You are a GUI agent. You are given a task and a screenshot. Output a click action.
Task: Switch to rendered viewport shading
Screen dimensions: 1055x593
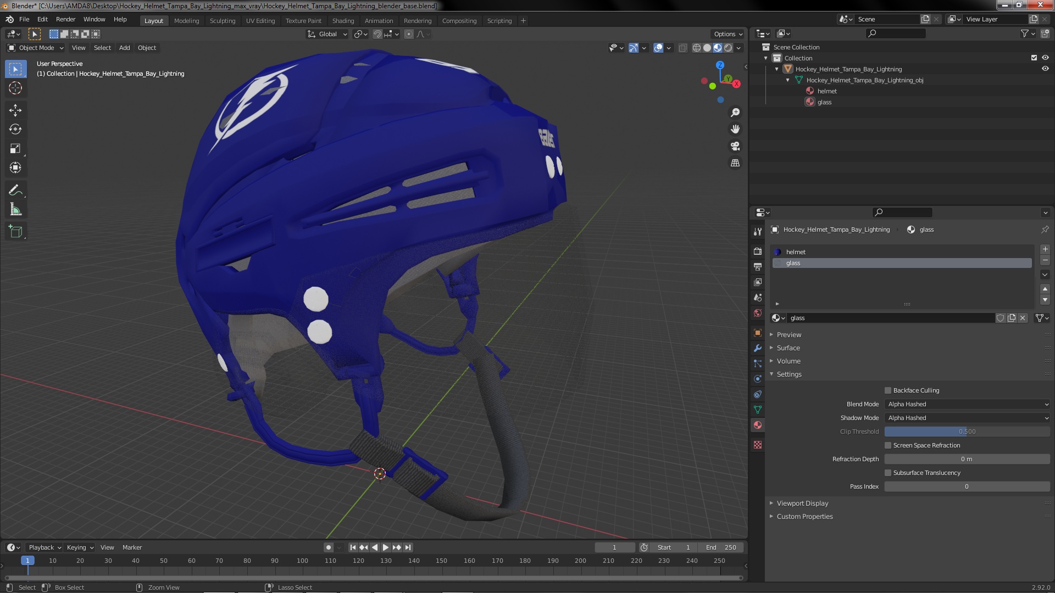click(728, 48)
